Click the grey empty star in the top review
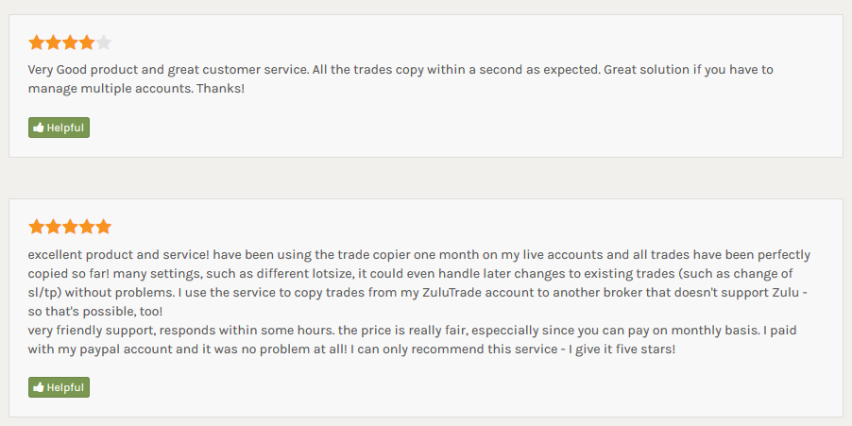852x426 pixels. 104,43
